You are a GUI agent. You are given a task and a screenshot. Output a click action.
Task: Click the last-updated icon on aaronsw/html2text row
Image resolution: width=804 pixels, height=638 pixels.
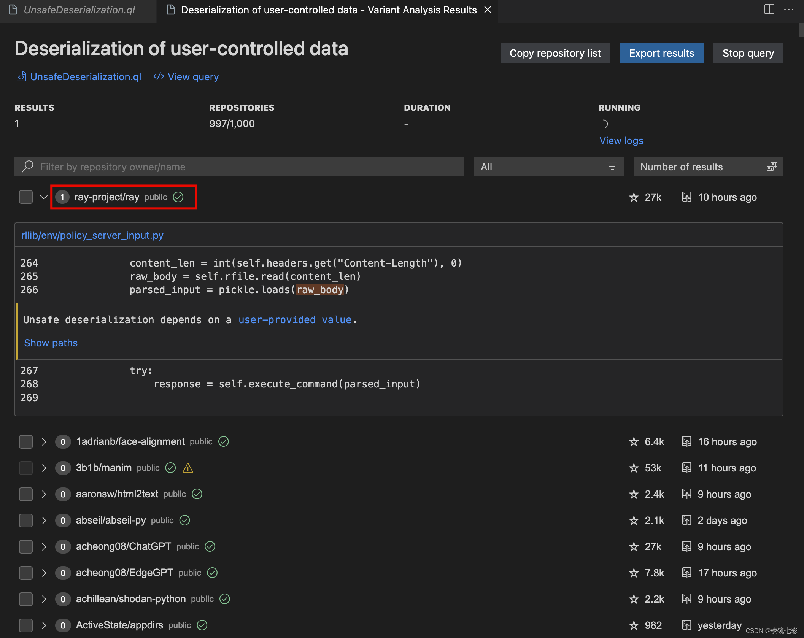(686, 494)
